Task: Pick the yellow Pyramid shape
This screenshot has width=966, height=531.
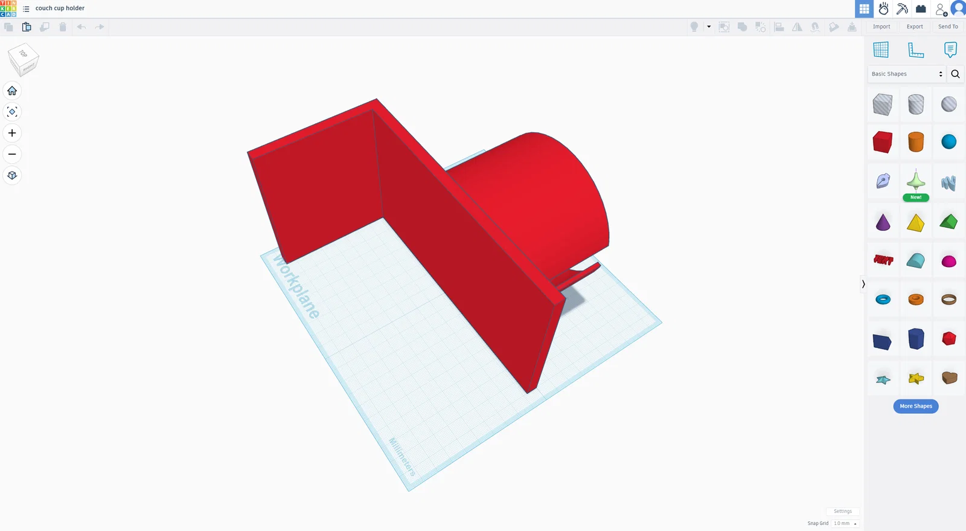Action: pos(916,223)
